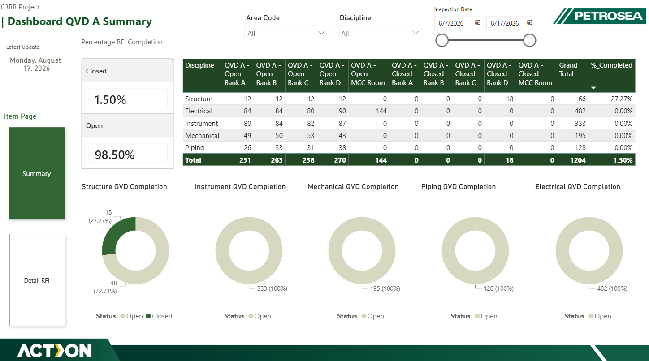Screen dimensions: 649x361
Task: Toggle Closed legend item in Structure chart
Action: click(159, 316)
